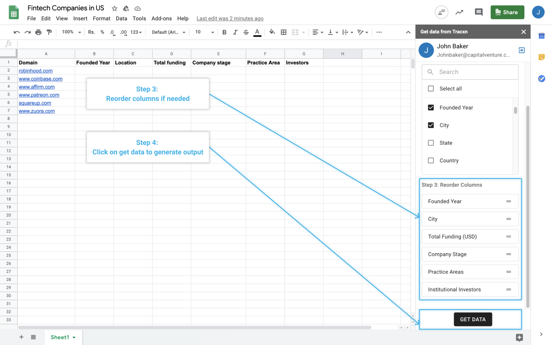The width and height of the screenshot is (552, 345).
Task: Click the Explore icon at bottom right
Action: (519, 338)
